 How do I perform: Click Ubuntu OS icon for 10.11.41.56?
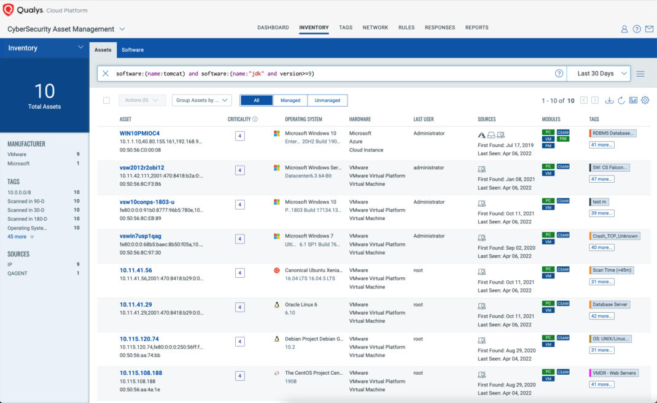click(276, 271)
